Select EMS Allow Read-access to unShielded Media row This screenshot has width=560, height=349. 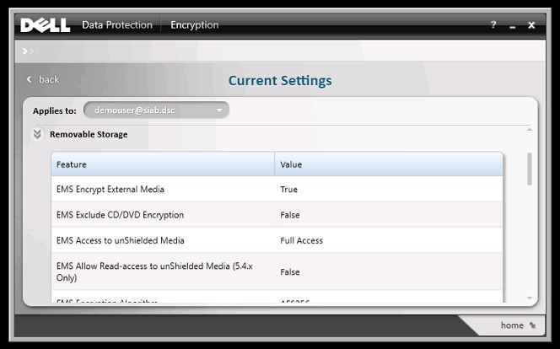coord(277,272)
